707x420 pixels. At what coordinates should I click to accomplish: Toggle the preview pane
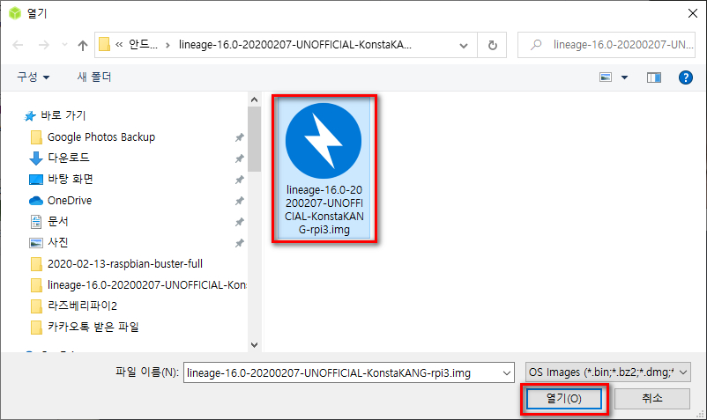coord(654,77)
